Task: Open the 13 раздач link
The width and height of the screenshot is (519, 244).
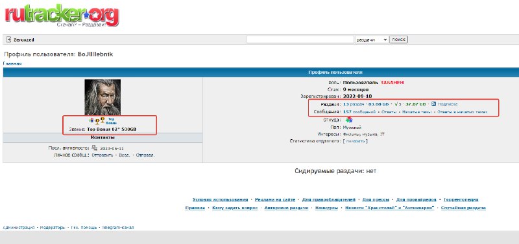Action: click(354, 104)
